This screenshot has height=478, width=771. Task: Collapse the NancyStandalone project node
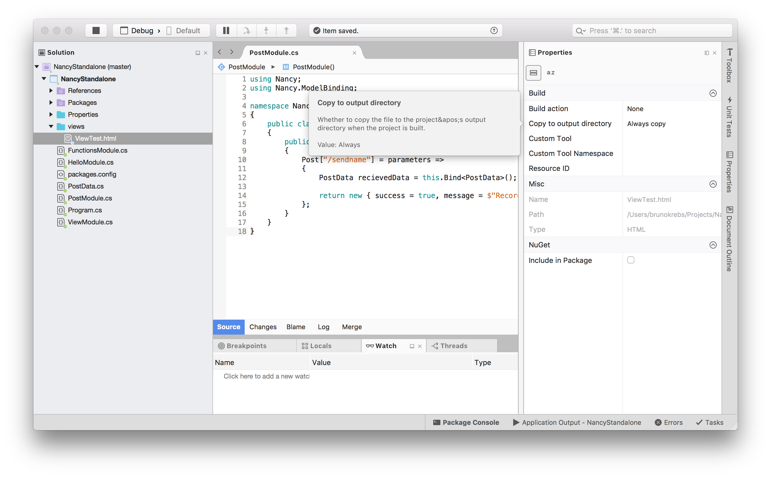click(44, 79)
